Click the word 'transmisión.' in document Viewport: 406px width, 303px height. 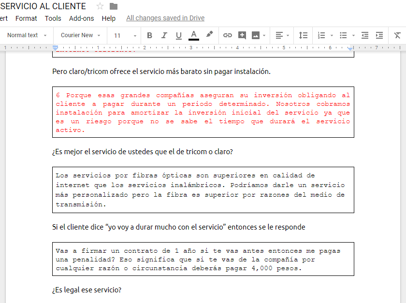81,204
